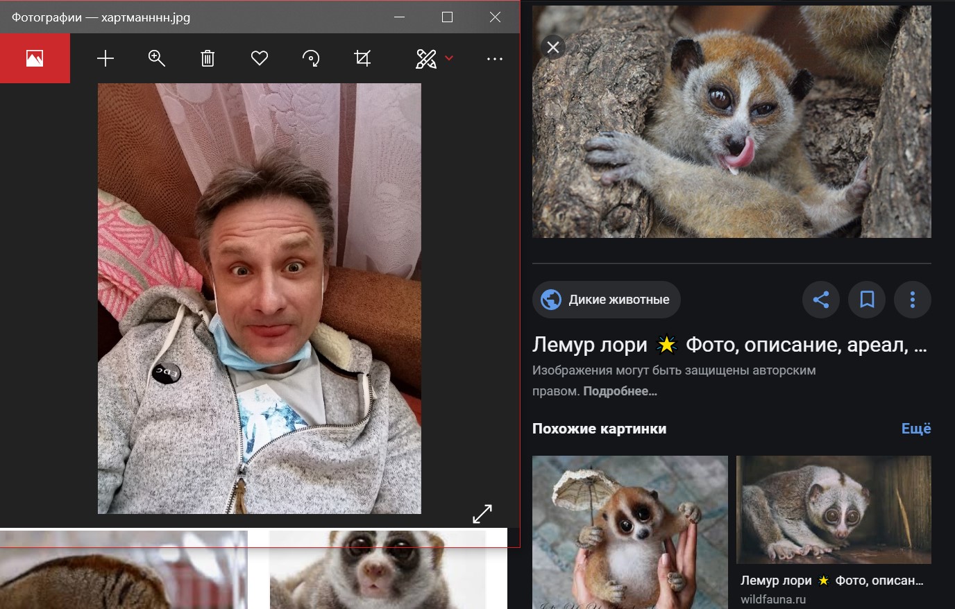Open the collection view via red photo icon
955x609 pixels.
click(x=35, y=58)
